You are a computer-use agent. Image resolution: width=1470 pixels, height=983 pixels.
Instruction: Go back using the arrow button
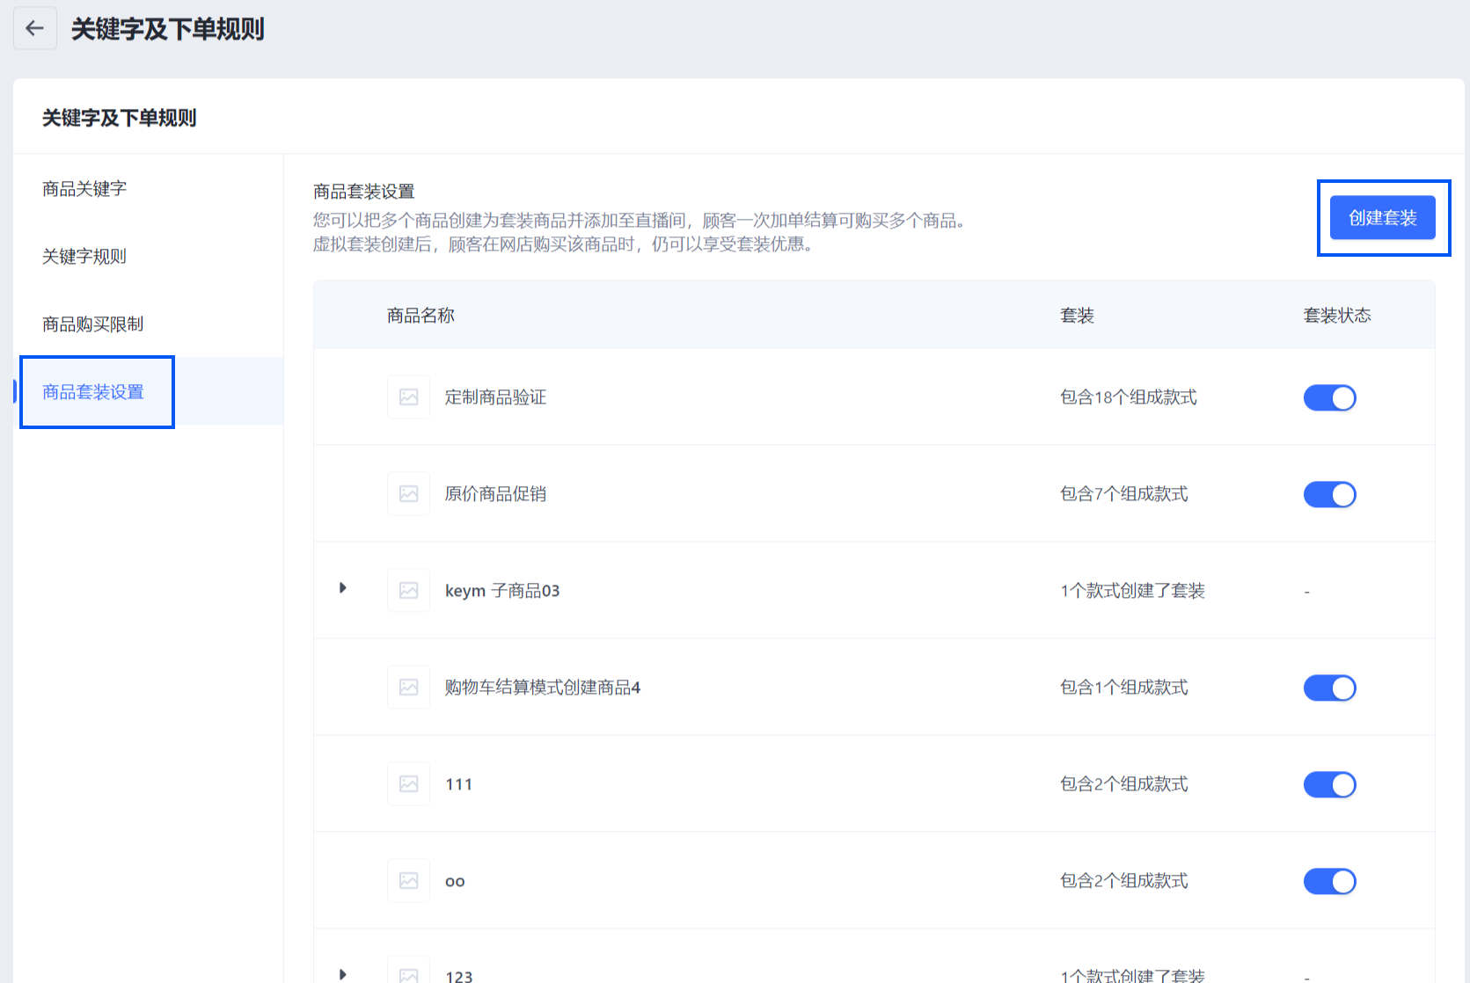(35, 28)
